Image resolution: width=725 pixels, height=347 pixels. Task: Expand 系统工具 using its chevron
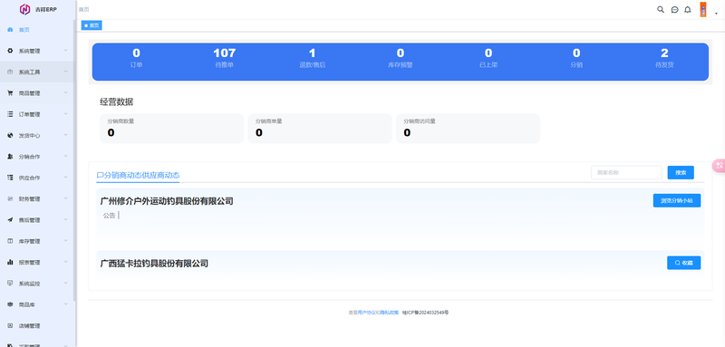[x=65, y=72]
